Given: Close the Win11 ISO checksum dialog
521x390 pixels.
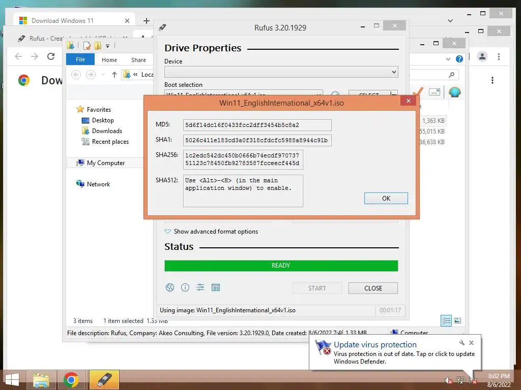Looking at the screenshot, I should point(409,101).
